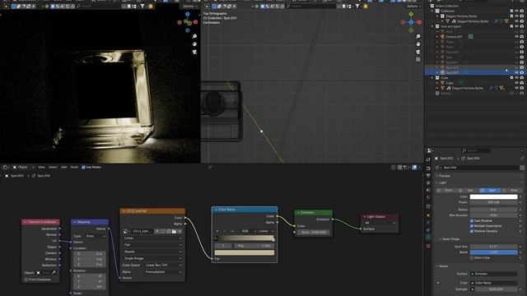The image size is (527, 296).
Task: Click the eyedropper icon in Texture Coordinate node
Action: click(x=54, y=273)
